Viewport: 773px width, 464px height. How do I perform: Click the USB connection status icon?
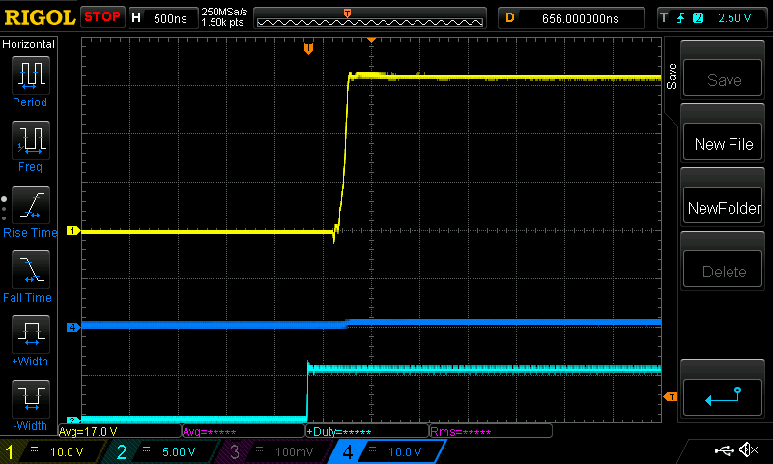[723, 450]
